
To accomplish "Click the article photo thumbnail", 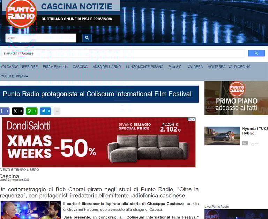I will [30, 210].
